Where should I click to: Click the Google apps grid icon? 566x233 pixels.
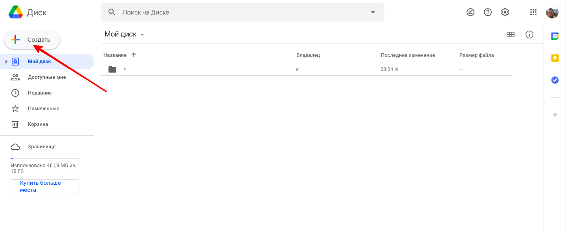(533, 12)
